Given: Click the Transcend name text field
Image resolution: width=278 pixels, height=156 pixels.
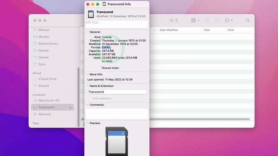Looking at the screenshot, I should click(x=117, y=92).
